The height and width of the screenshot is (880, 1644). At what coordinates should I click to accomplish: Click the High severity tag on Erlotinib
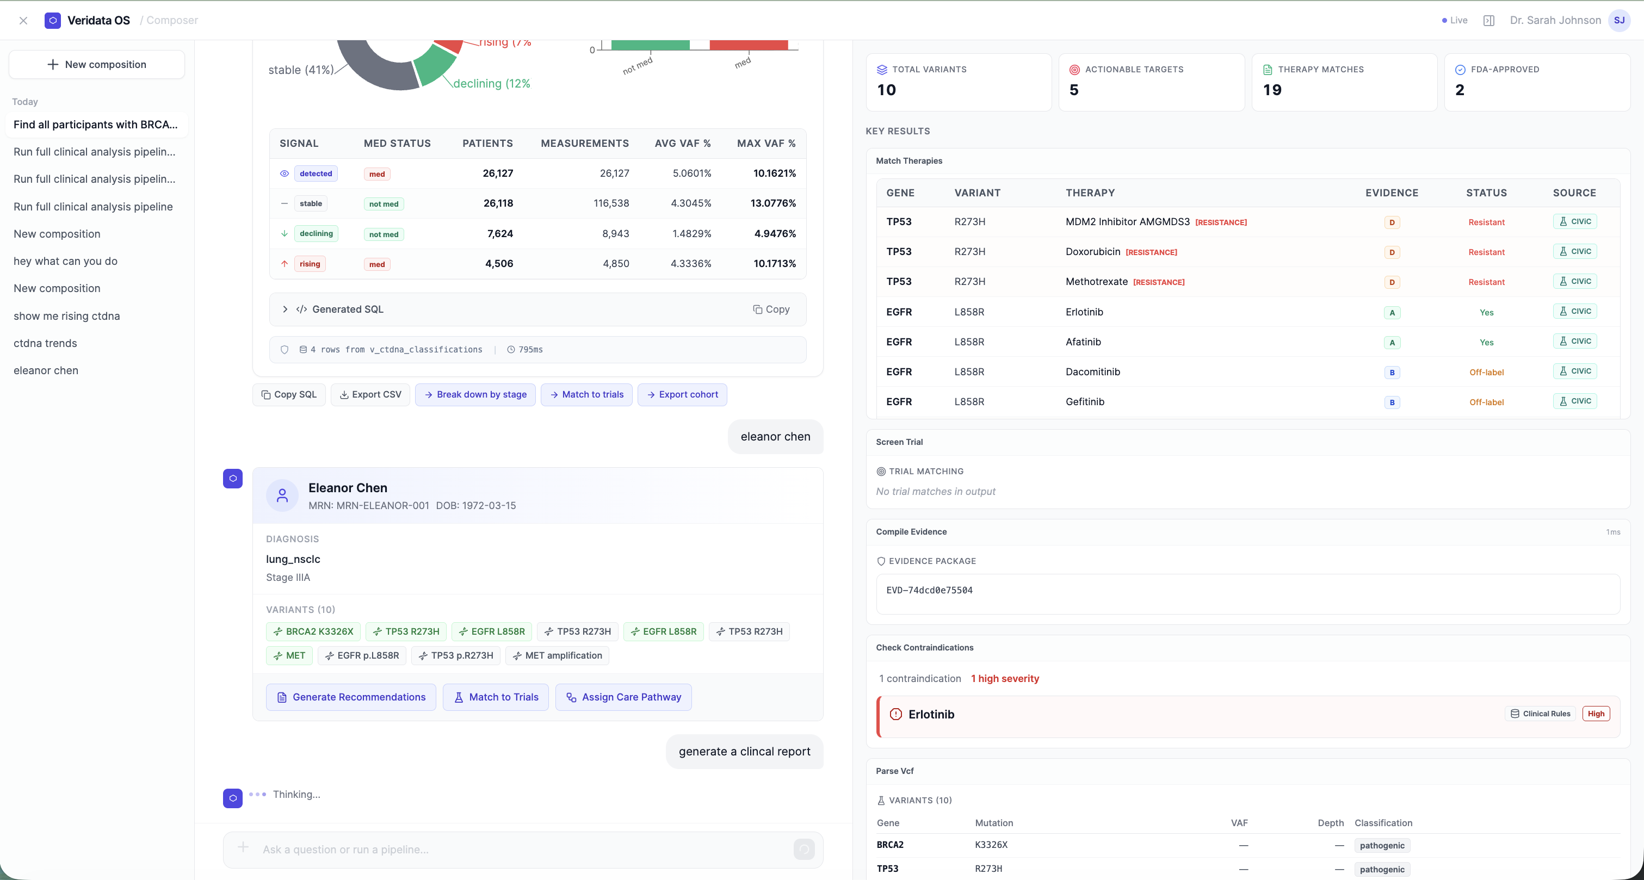point(1596,714)
